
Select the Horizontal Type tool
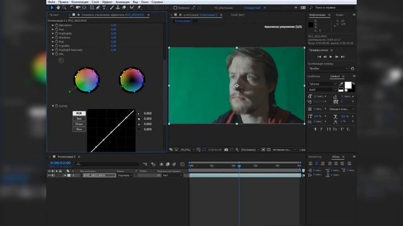pos(104,8)
